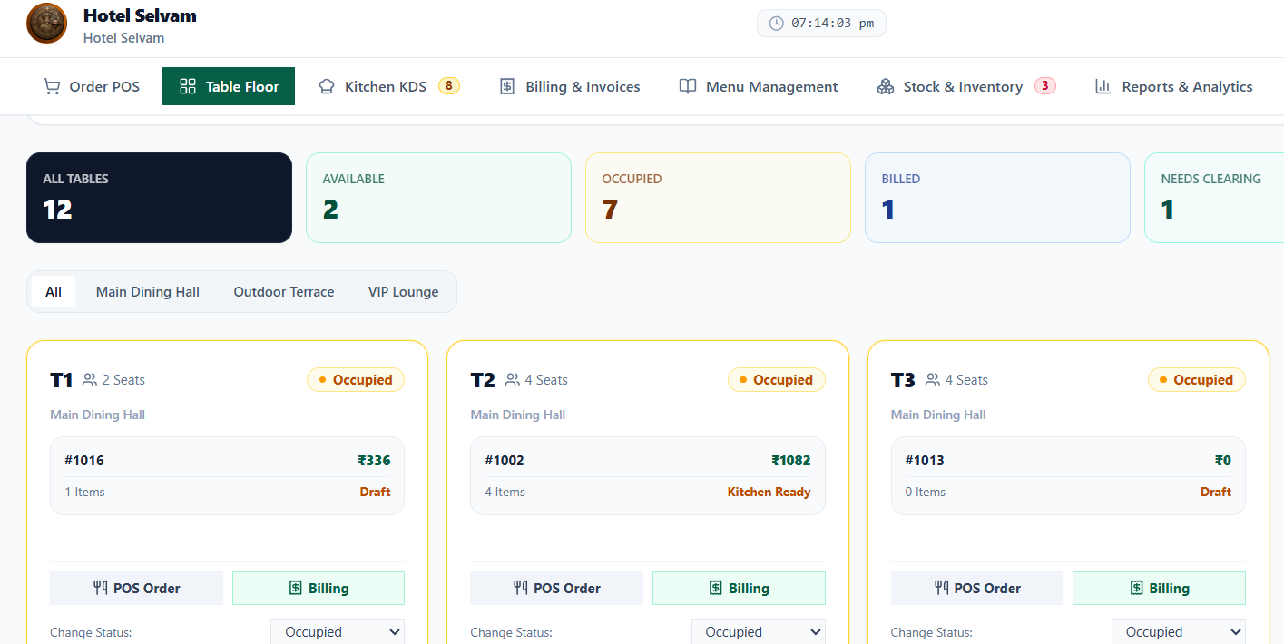Viewport: 1284px width, 644px height.
Task: Click the Occupied status badge on T1
Action: coord(356,380)
